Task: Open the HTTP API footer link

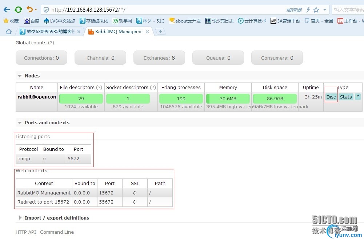Action: coord(26,232)
